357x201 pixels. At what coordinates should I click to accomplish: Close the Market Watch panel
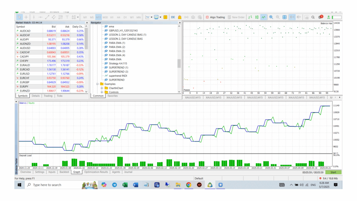(x=87, y=23)
